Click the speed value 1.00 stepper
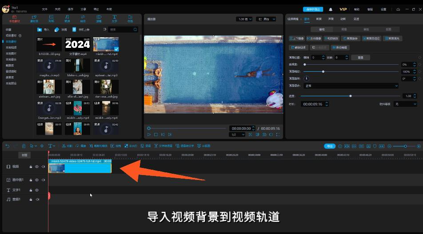 415,96
